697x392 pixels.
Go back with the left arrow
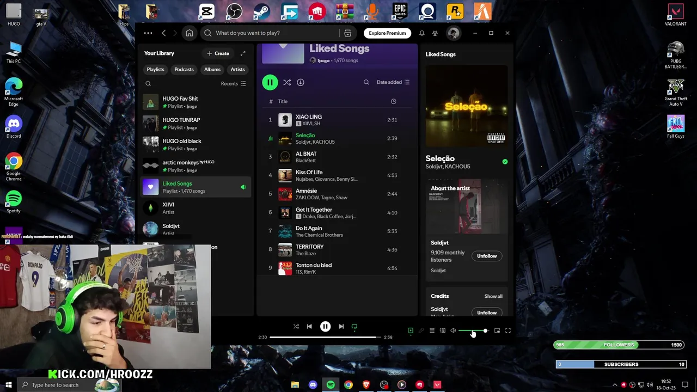click(x=163, y=33)
